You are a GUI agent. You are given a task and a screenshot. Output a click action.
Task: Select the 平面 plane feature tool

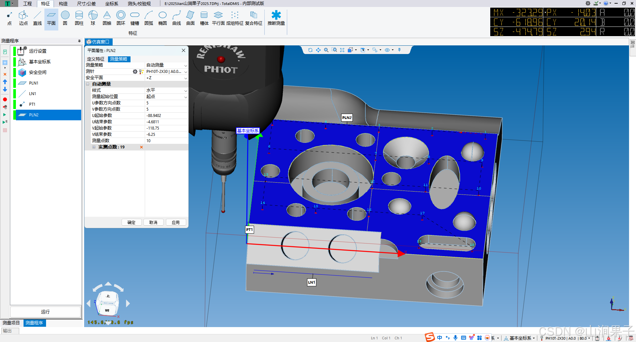coord(51,19)
